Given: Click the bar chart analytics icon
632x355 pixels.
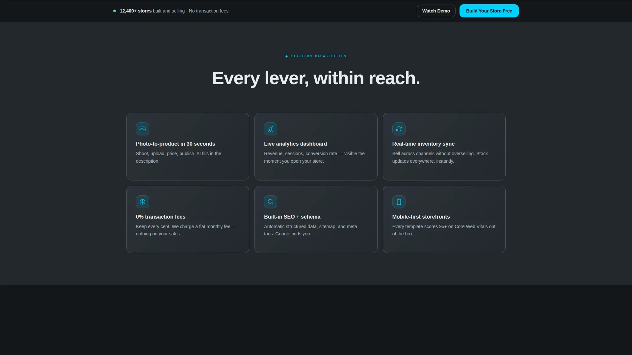Looking at the screenshot, I should tap(270, 129).
